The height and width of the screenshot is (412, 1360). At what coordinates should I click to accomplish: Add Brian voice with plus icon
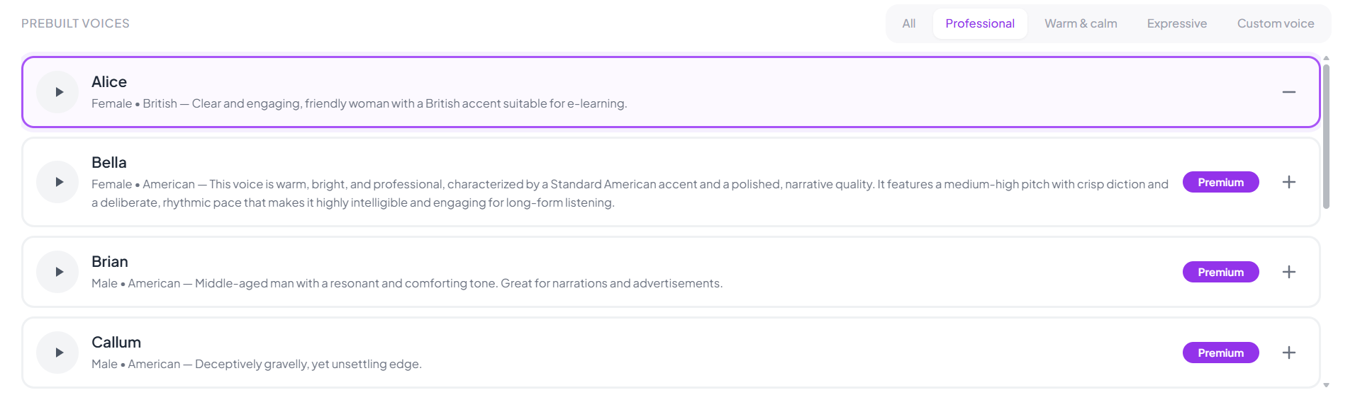point(1289,272)
